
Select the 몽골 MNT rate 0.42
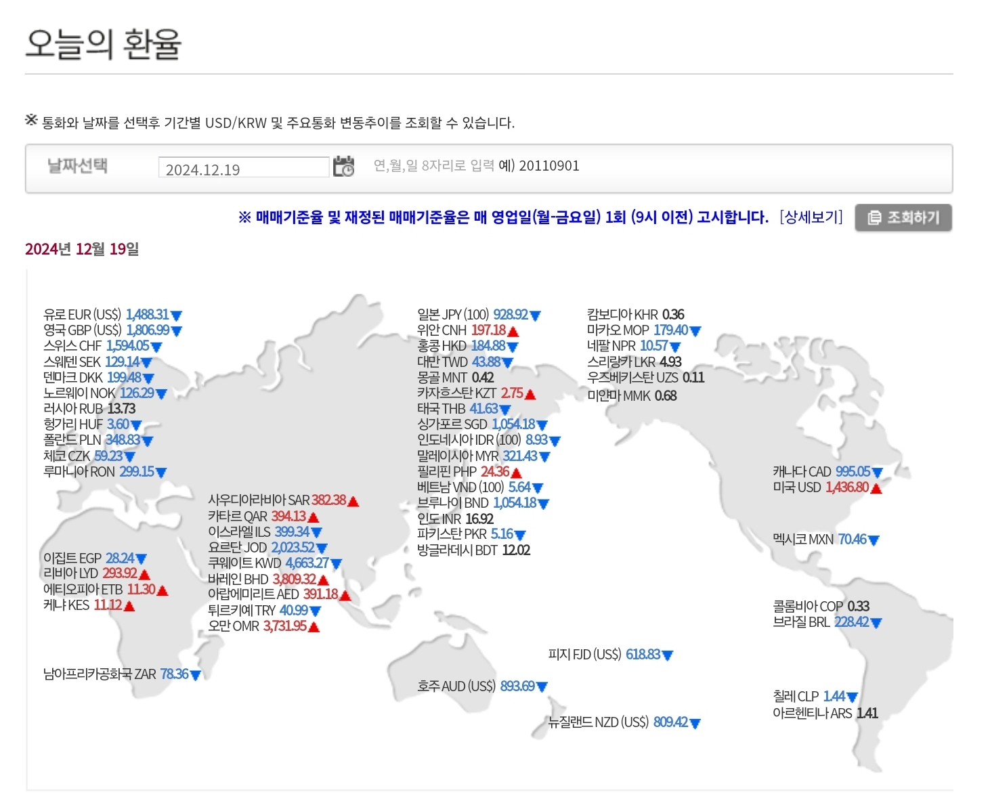click(x=483, y=378)
